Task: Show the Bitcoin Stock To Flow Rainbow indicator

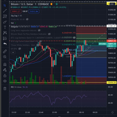Action: [x=49, y=34]
